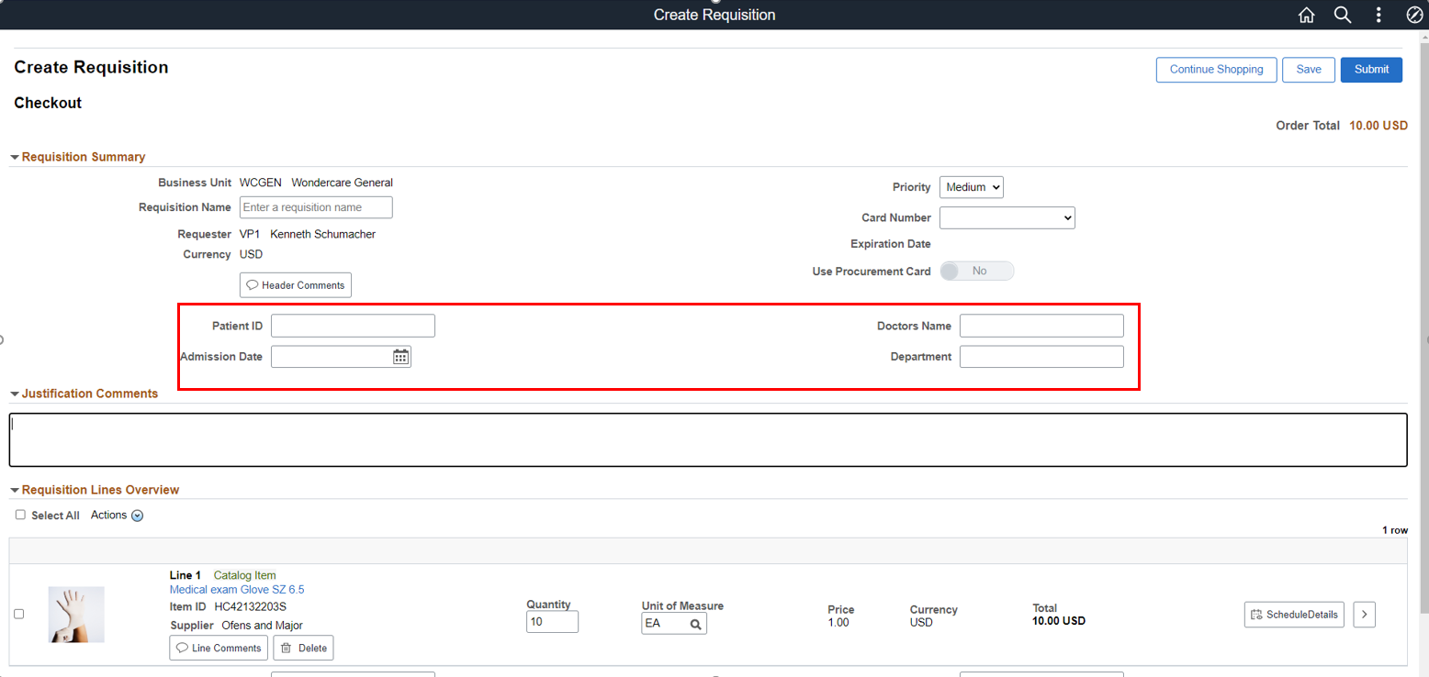Collapse the Justification Comments section
The height and width of the screenshot is (677, 1429).
point(15,394)
